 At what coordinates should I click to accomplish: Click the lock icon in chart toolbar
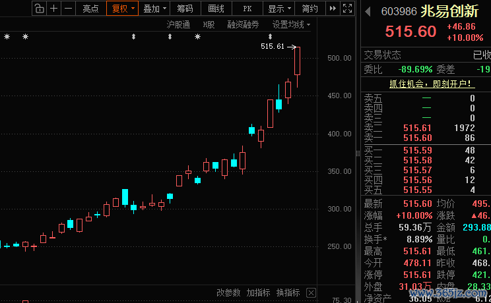click(39, 9)
